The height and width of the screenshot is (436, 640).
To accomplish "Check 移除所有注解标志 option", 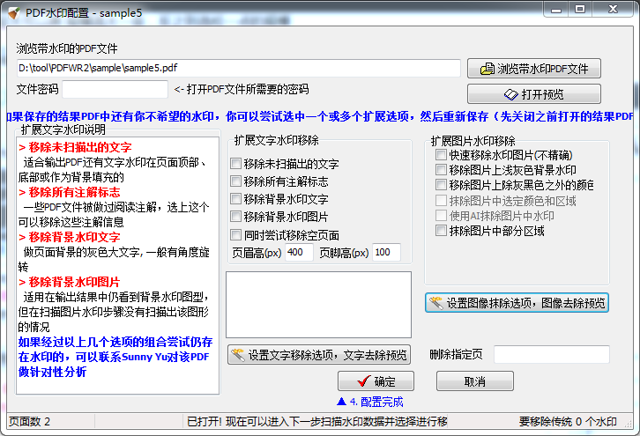I will [235, 181].
